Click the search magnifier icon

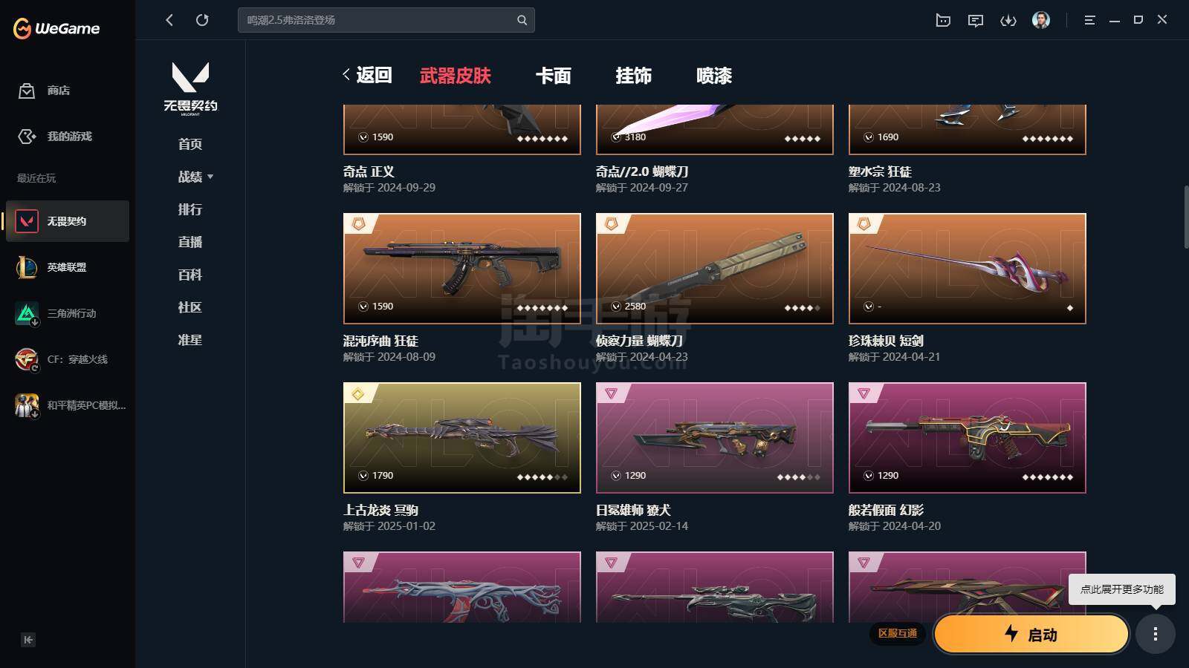coord(522,20)
